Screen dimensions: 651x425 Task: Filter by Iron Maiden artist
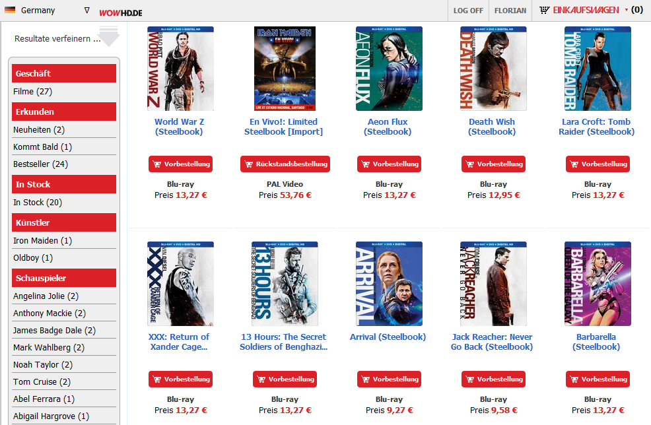point(42,240)
